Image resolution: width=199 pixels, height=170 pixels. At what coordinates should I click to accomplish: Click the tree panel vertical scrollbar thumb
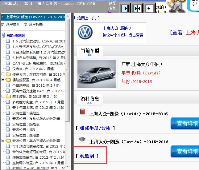pyautogui.click(x=68, y=70)
